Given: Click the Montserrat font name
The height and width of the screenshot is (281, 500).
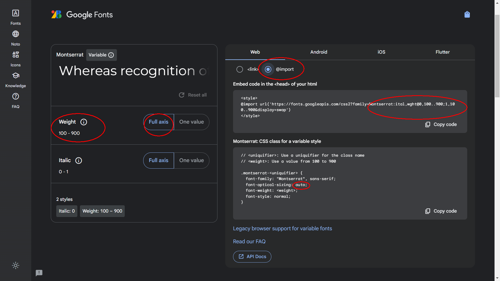Looking at the screenshot, I should pyautogui.click(x=70, y=55).
